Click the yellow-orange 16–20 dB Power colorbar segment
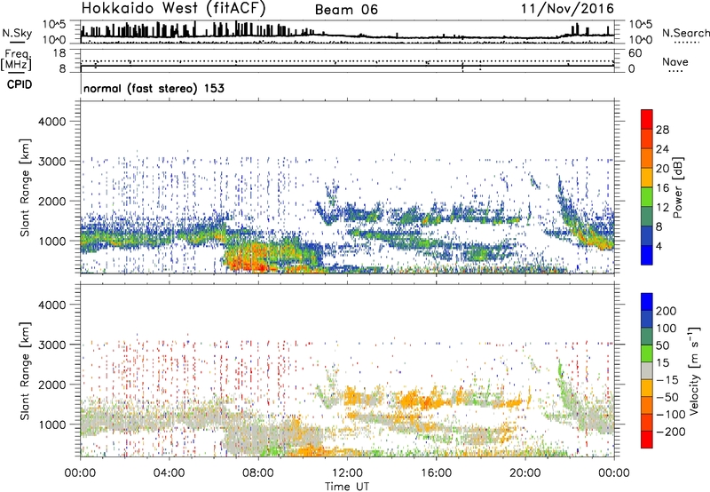Screen dimensions: 710x492 point(647,178)
